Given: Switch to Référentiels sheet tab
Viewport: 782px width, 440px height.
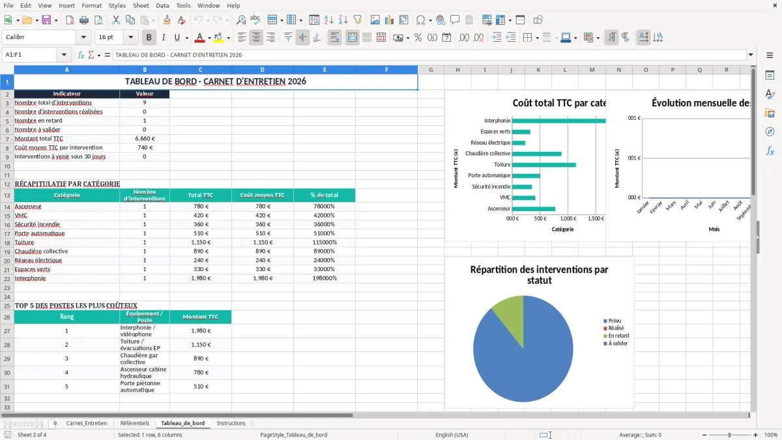Looking at the screenshot, I should click(135, 423).
